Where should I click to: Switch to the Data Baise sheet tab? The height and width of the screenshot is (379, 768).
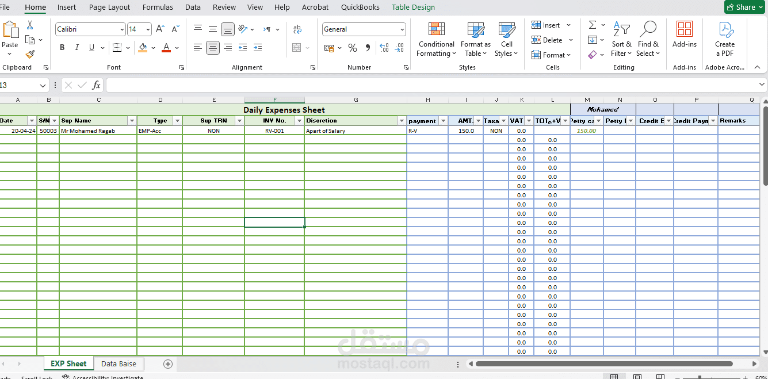click(119, 363)
